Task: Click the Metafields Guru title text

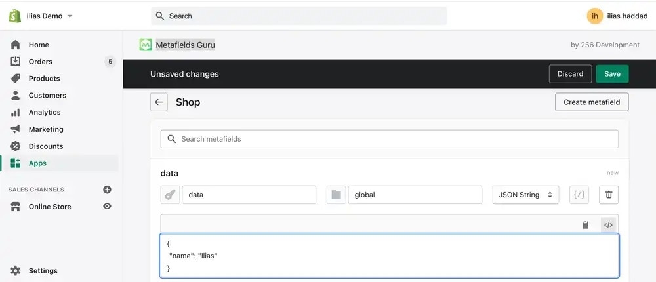Action: pos(186,45)
